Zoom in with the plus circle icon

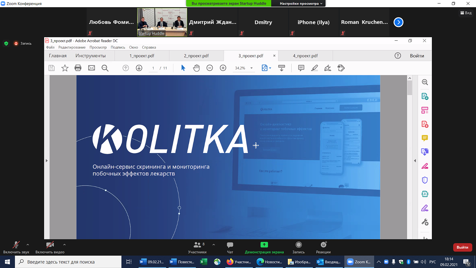point(223,68)
